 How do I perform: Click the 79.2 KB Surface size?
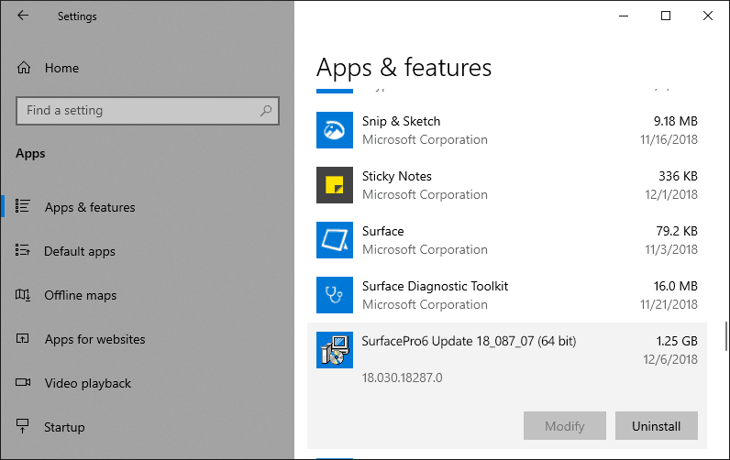pos(677,231)
